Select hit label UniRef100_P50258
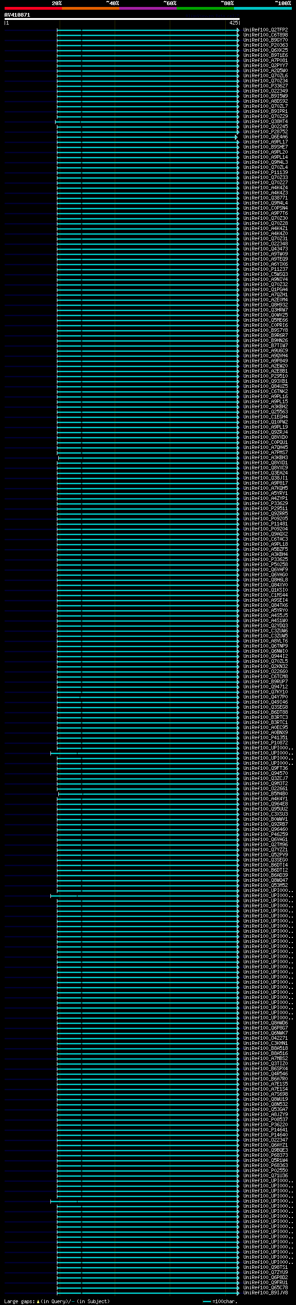This screenshot has width=296, height=1305. (265, 564)
